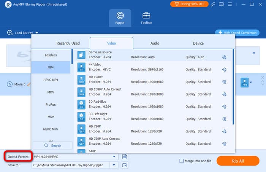Choose the HD 1080P Auto Correct preset

tap(105, 89)
